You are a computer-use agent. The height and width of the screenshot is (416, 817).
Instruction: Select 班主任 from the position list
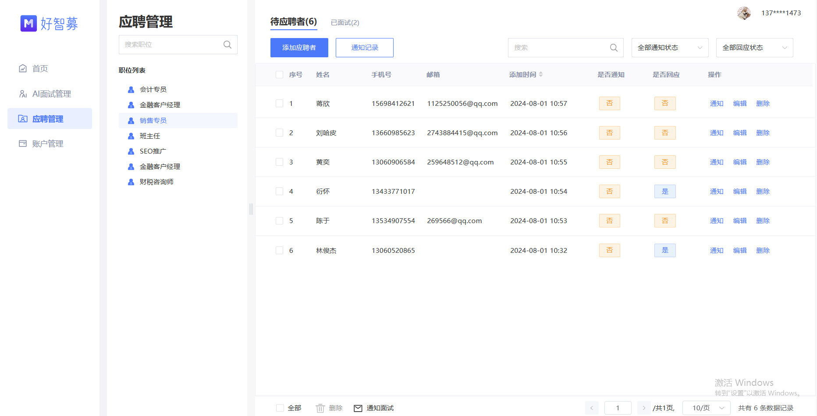point(151,136)
